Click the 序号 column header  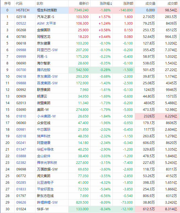pyautogui.click(x=7, y=4)
